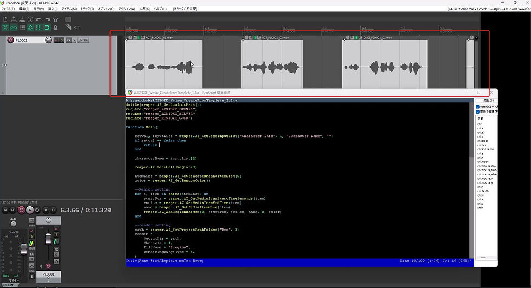Click the Save project download-arrow icon

[22, 19]
